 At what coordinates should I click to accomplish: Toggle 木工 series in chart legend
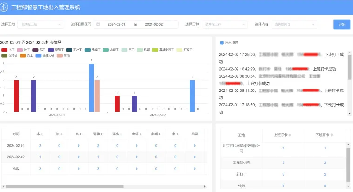[x=5, y=49]
